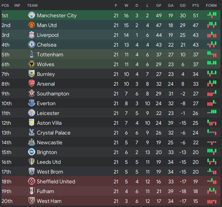Click the Arsenal club crest

click(x=32, y=84)
